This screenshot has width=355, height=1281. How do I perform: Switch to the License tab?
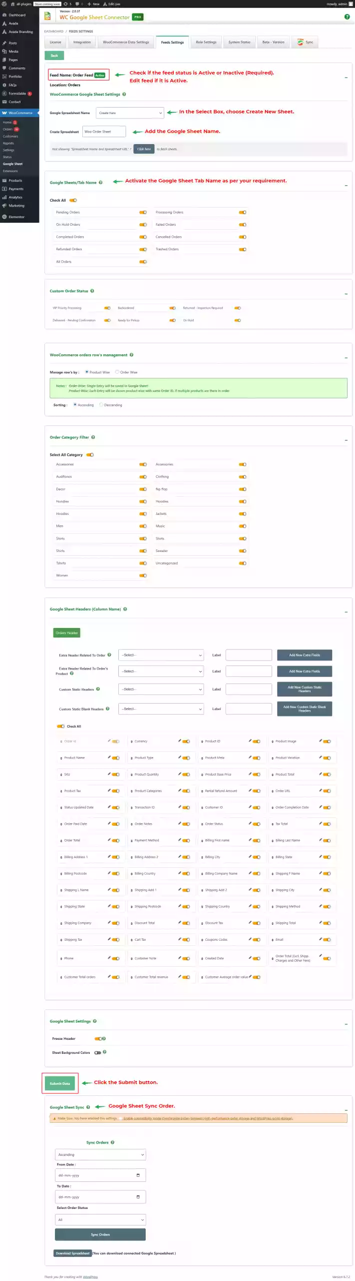(55, 42)
